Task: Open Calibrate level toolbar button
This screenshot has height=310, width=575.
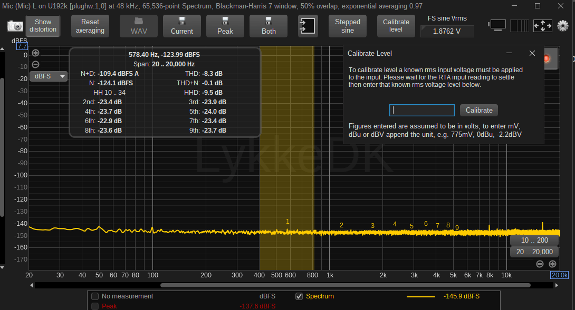Action: click(396, 26)
